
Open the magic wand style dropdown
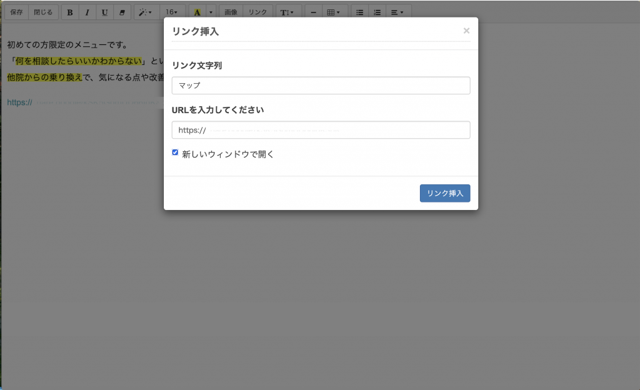click(x=145, y=12)
